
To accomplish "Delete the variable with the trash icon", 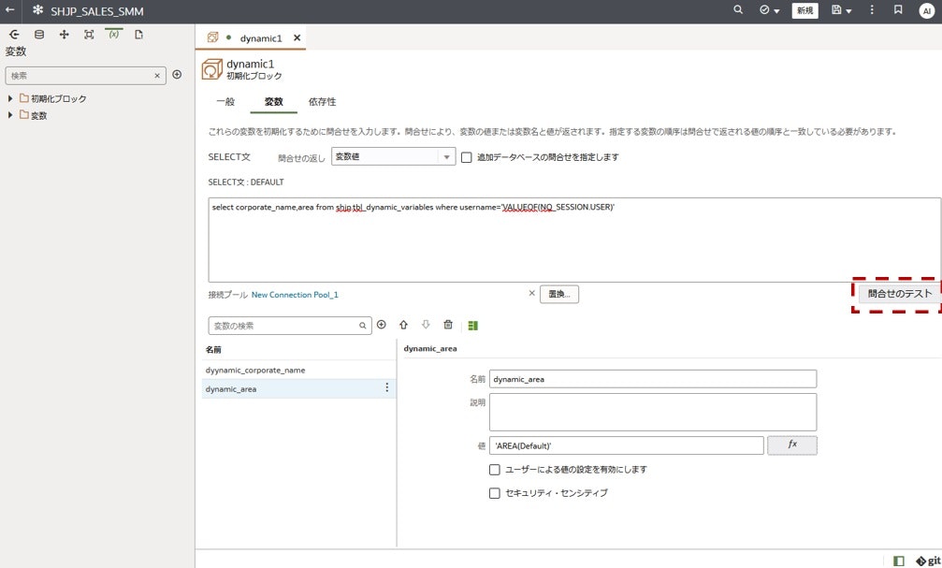I will pos(448,325).
